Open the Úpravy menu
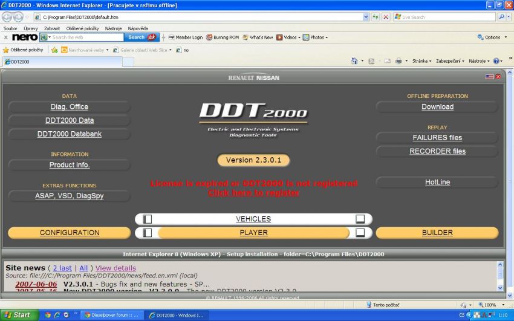514x321 pixels. (31, 28)
